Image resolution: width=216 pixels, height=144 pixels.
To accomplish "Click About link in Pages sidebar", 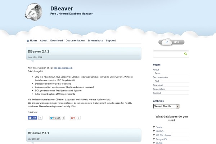I will 156,69.
